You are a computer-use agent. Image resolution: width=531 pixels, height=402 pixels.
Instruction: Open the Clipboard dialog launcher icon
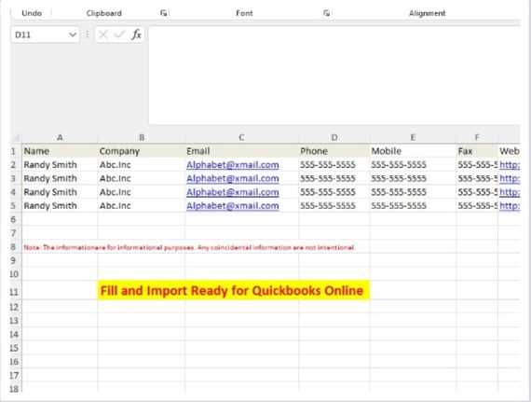point(164,13)
